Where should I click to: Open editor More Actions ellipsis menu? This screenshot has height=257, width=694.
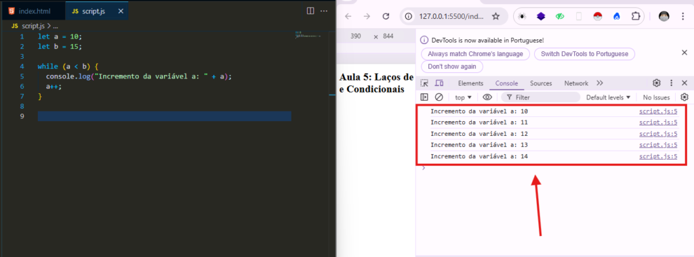(x=324, y=11)
